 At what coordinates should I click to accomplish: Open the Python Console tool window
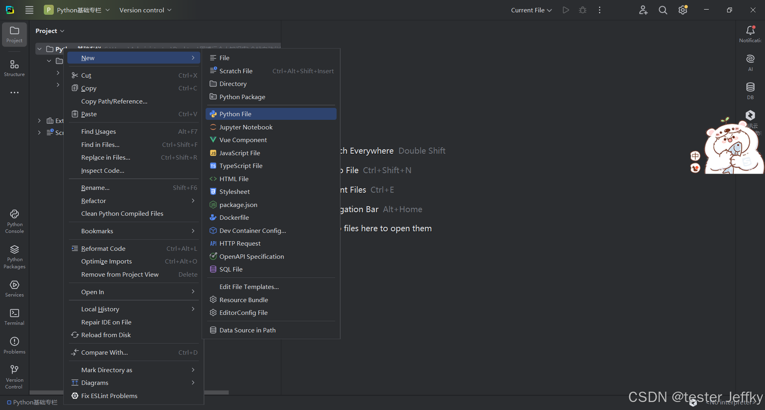pos(14,221)
